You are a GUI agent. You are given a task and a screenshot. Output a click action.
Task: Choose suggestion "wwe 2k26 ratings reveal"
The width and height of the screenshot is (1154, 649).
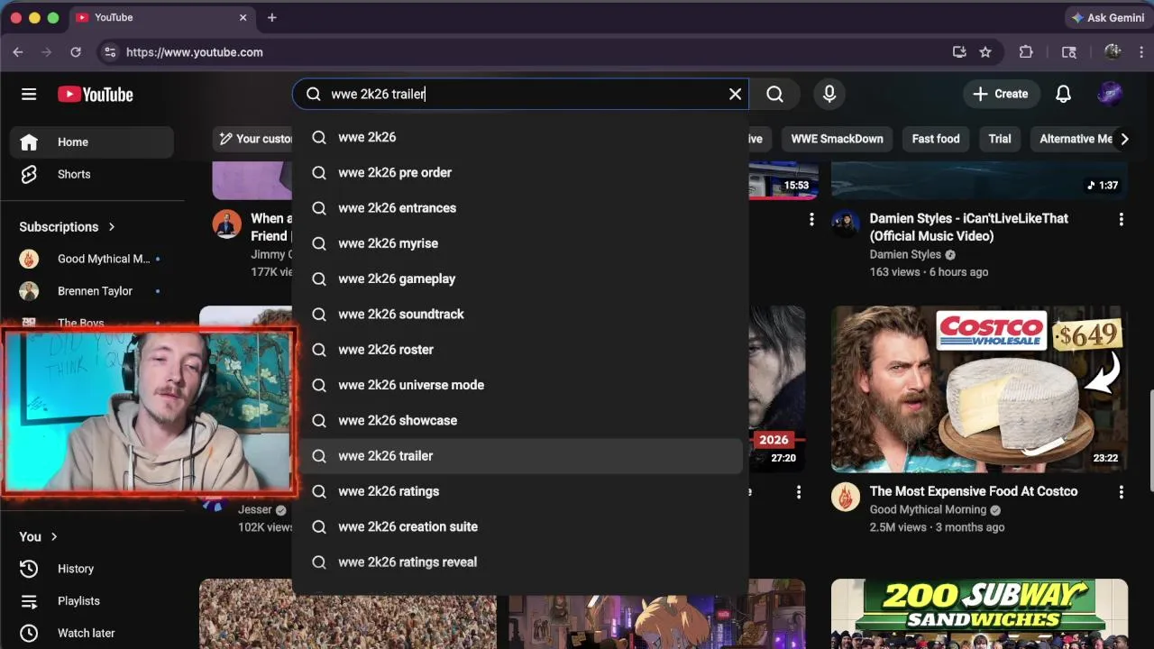[x=521, y=562]
